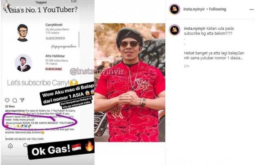The width and height of the screenshot is (255, 165).
Task: Open insta.nyinyir username in the caption
Action: click(194, 28)
